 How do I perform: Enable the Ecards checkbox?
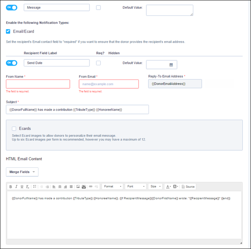14,128
